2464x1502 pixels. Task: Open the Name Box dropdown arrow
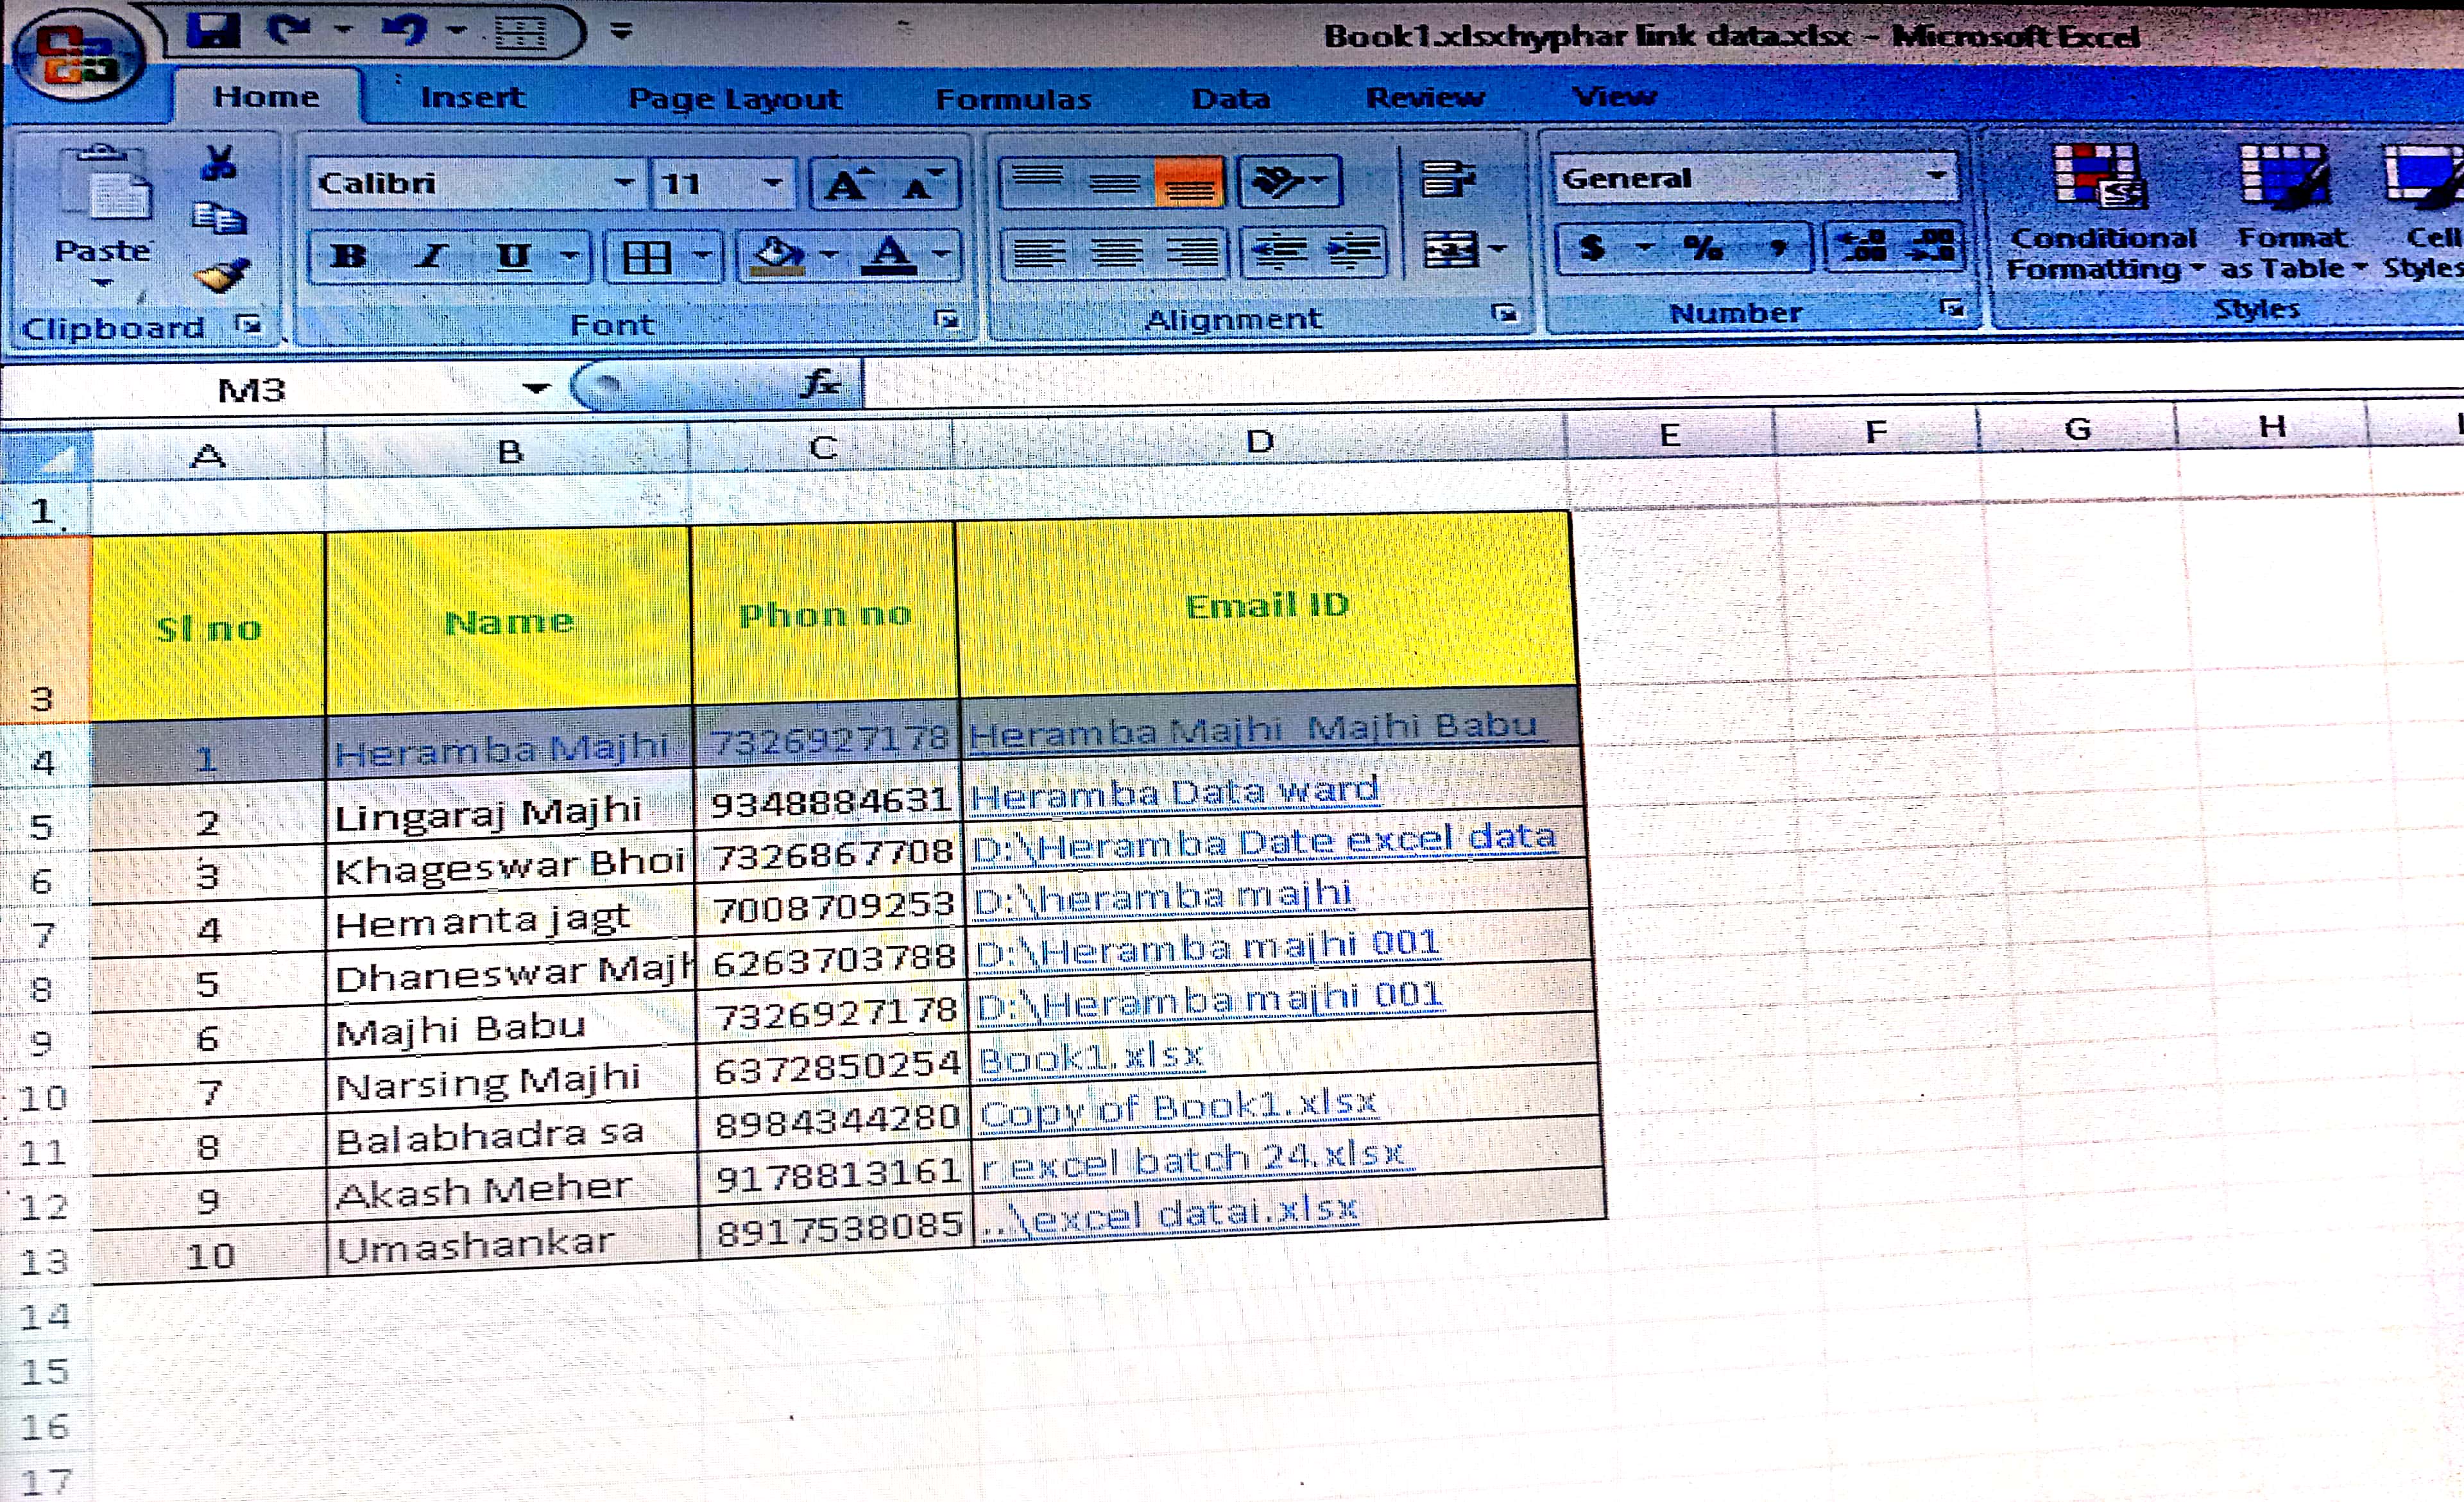(x=536, y=388)
